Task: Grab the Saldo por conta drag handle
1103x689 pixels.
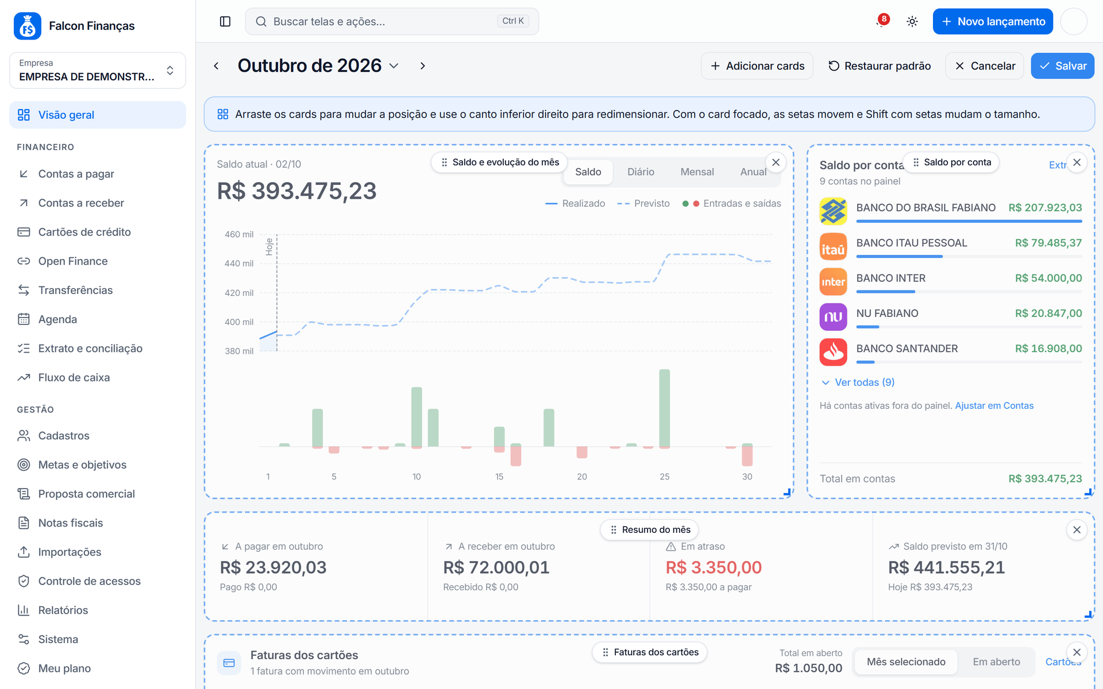Action: click(951, 162)
